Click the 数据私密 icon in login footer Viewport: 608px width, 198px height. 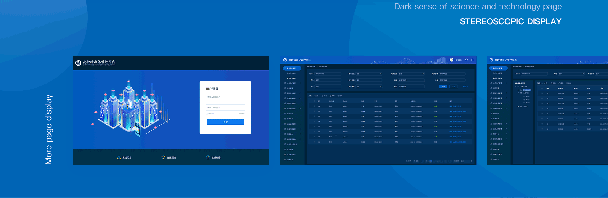208,157
